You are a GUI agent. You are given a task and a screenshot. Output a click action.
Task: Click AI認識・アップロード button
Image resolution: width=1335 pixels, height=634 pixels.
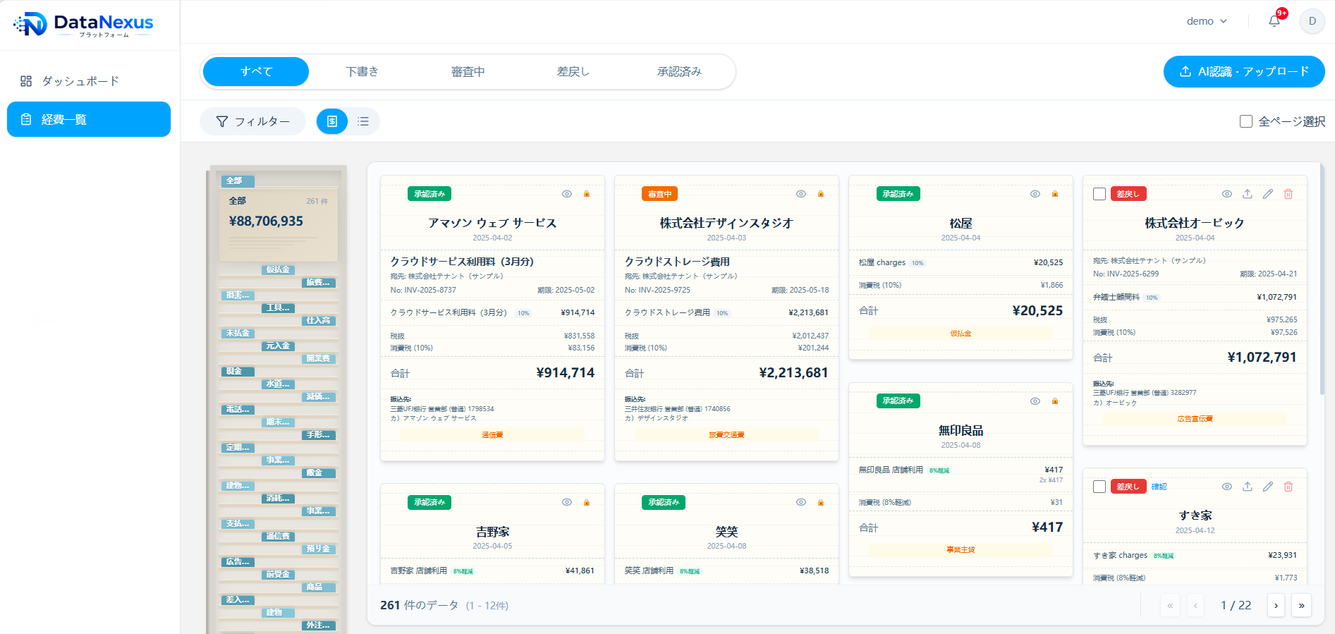[1244, 71]
